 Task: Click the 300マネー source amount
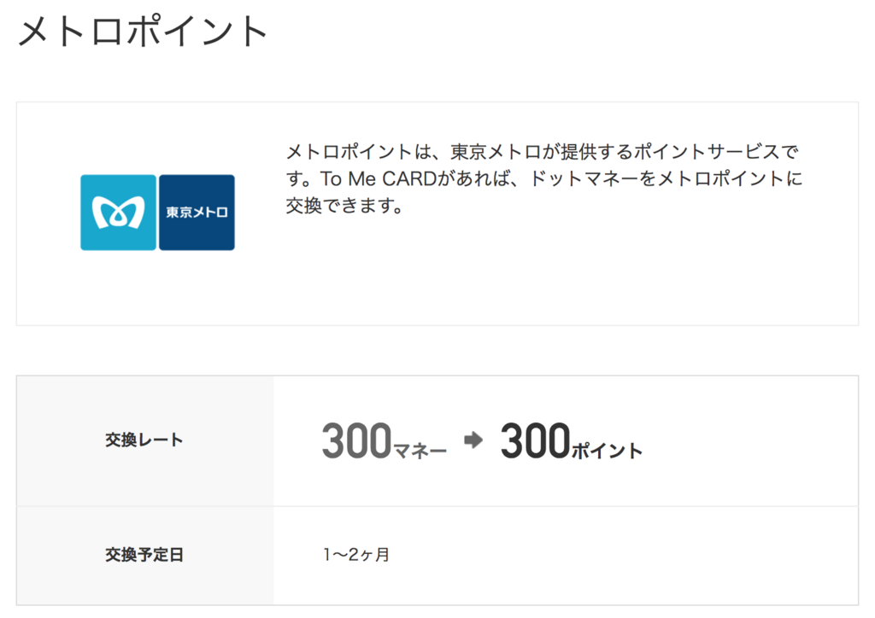click(x=384, y=440)
